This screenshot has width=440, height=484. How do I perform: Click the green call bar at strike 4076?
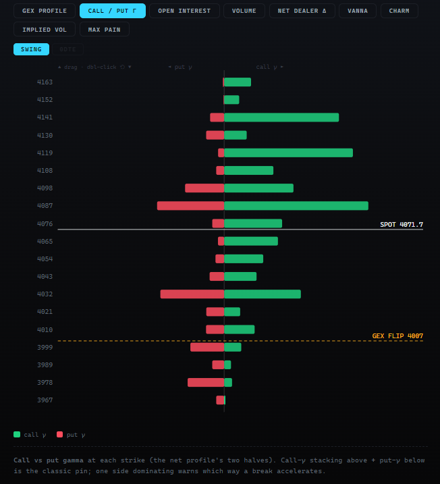pyautogui.click(x=253, y=223)
